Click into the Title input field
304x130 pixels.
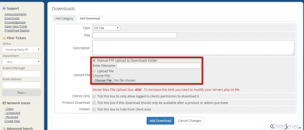coord(135,35)
